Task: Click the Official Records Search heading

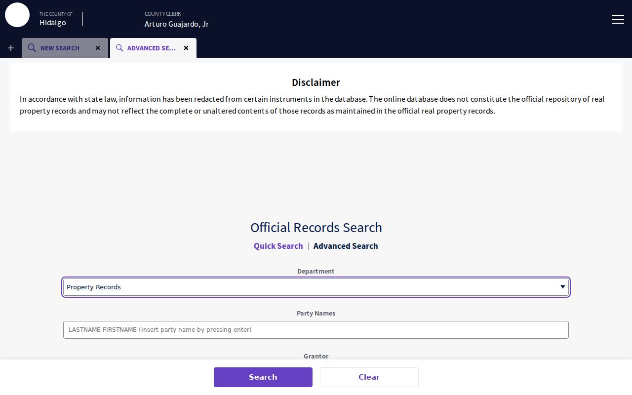Action: (x=316, y=227)
